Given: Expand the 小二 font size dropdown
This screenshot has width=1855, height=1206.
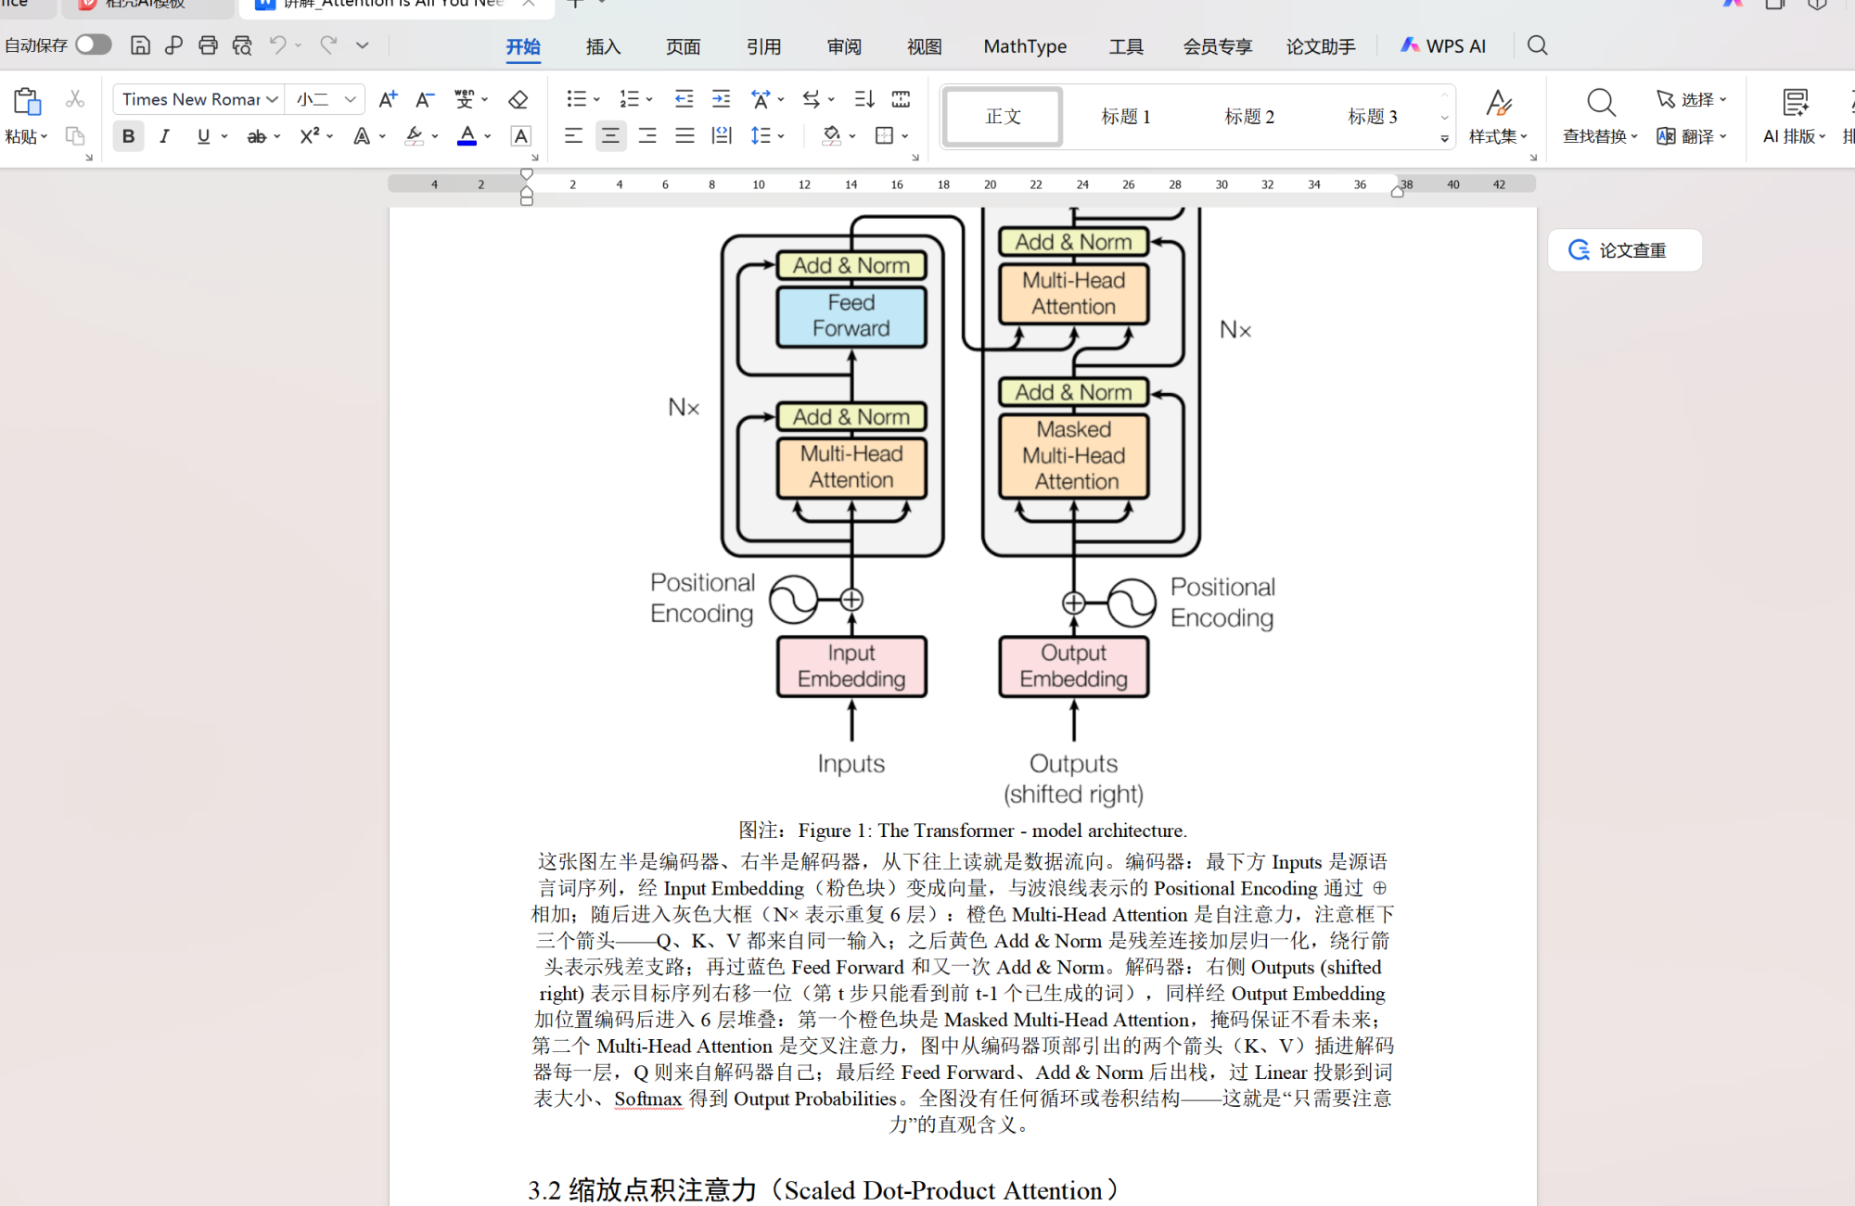Looking at the screenshot, I should tap(350, 99).
